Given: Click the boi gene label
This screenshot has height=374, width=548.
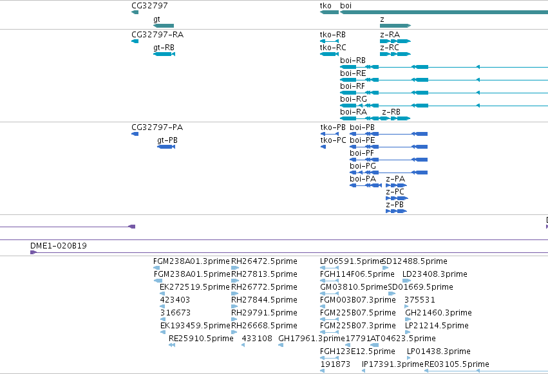Looking at the screenshot, I should (x=346, y=6).
